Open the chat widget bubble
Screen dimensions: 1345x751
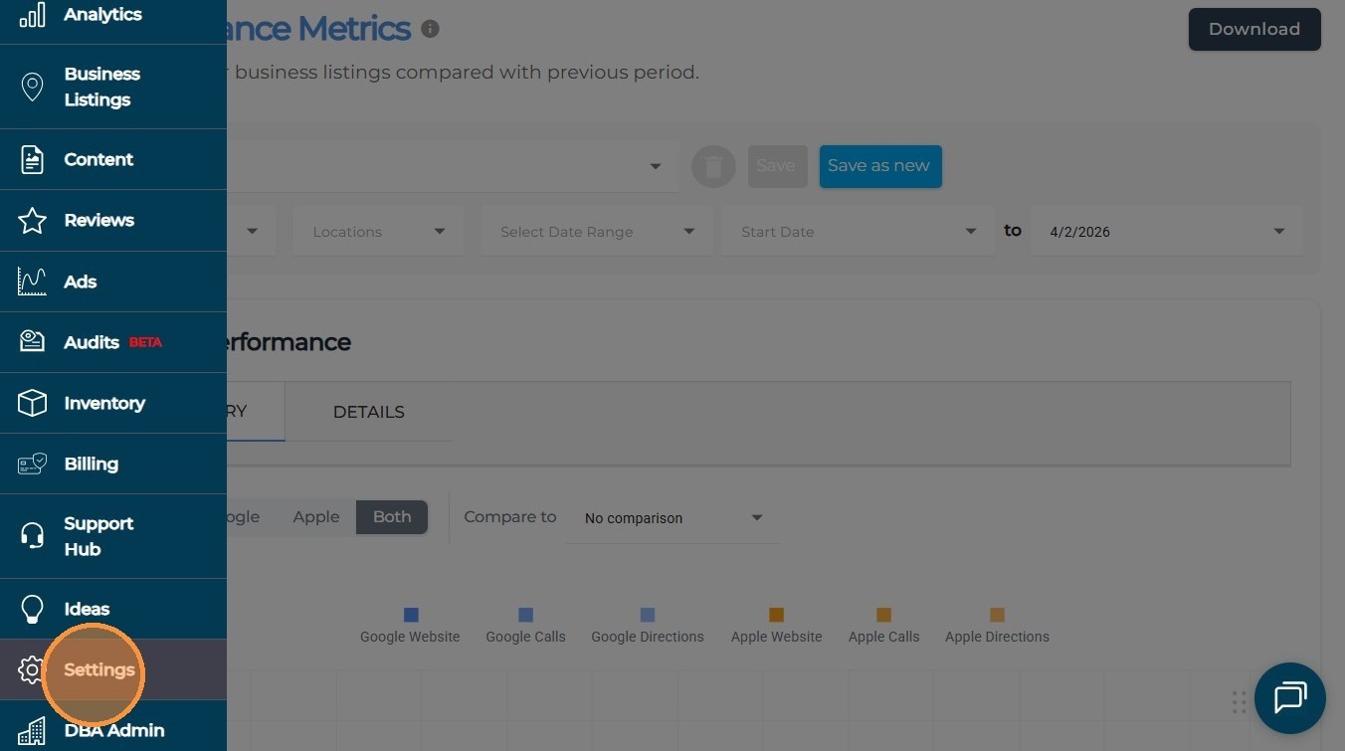pos(1289,697)
